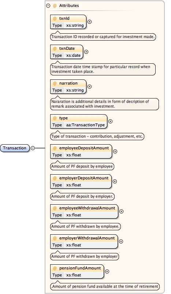This screenshot has width=171, height=294.
Task: Expand employerWithdrawalAmount plus icon
Action: pyautogui.click(x=121, y=241)
